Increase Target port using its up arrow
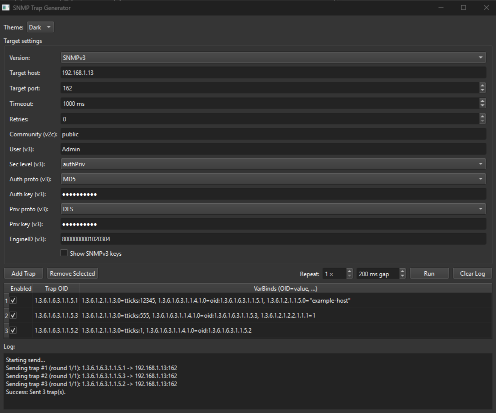 [x=482, y=85]
